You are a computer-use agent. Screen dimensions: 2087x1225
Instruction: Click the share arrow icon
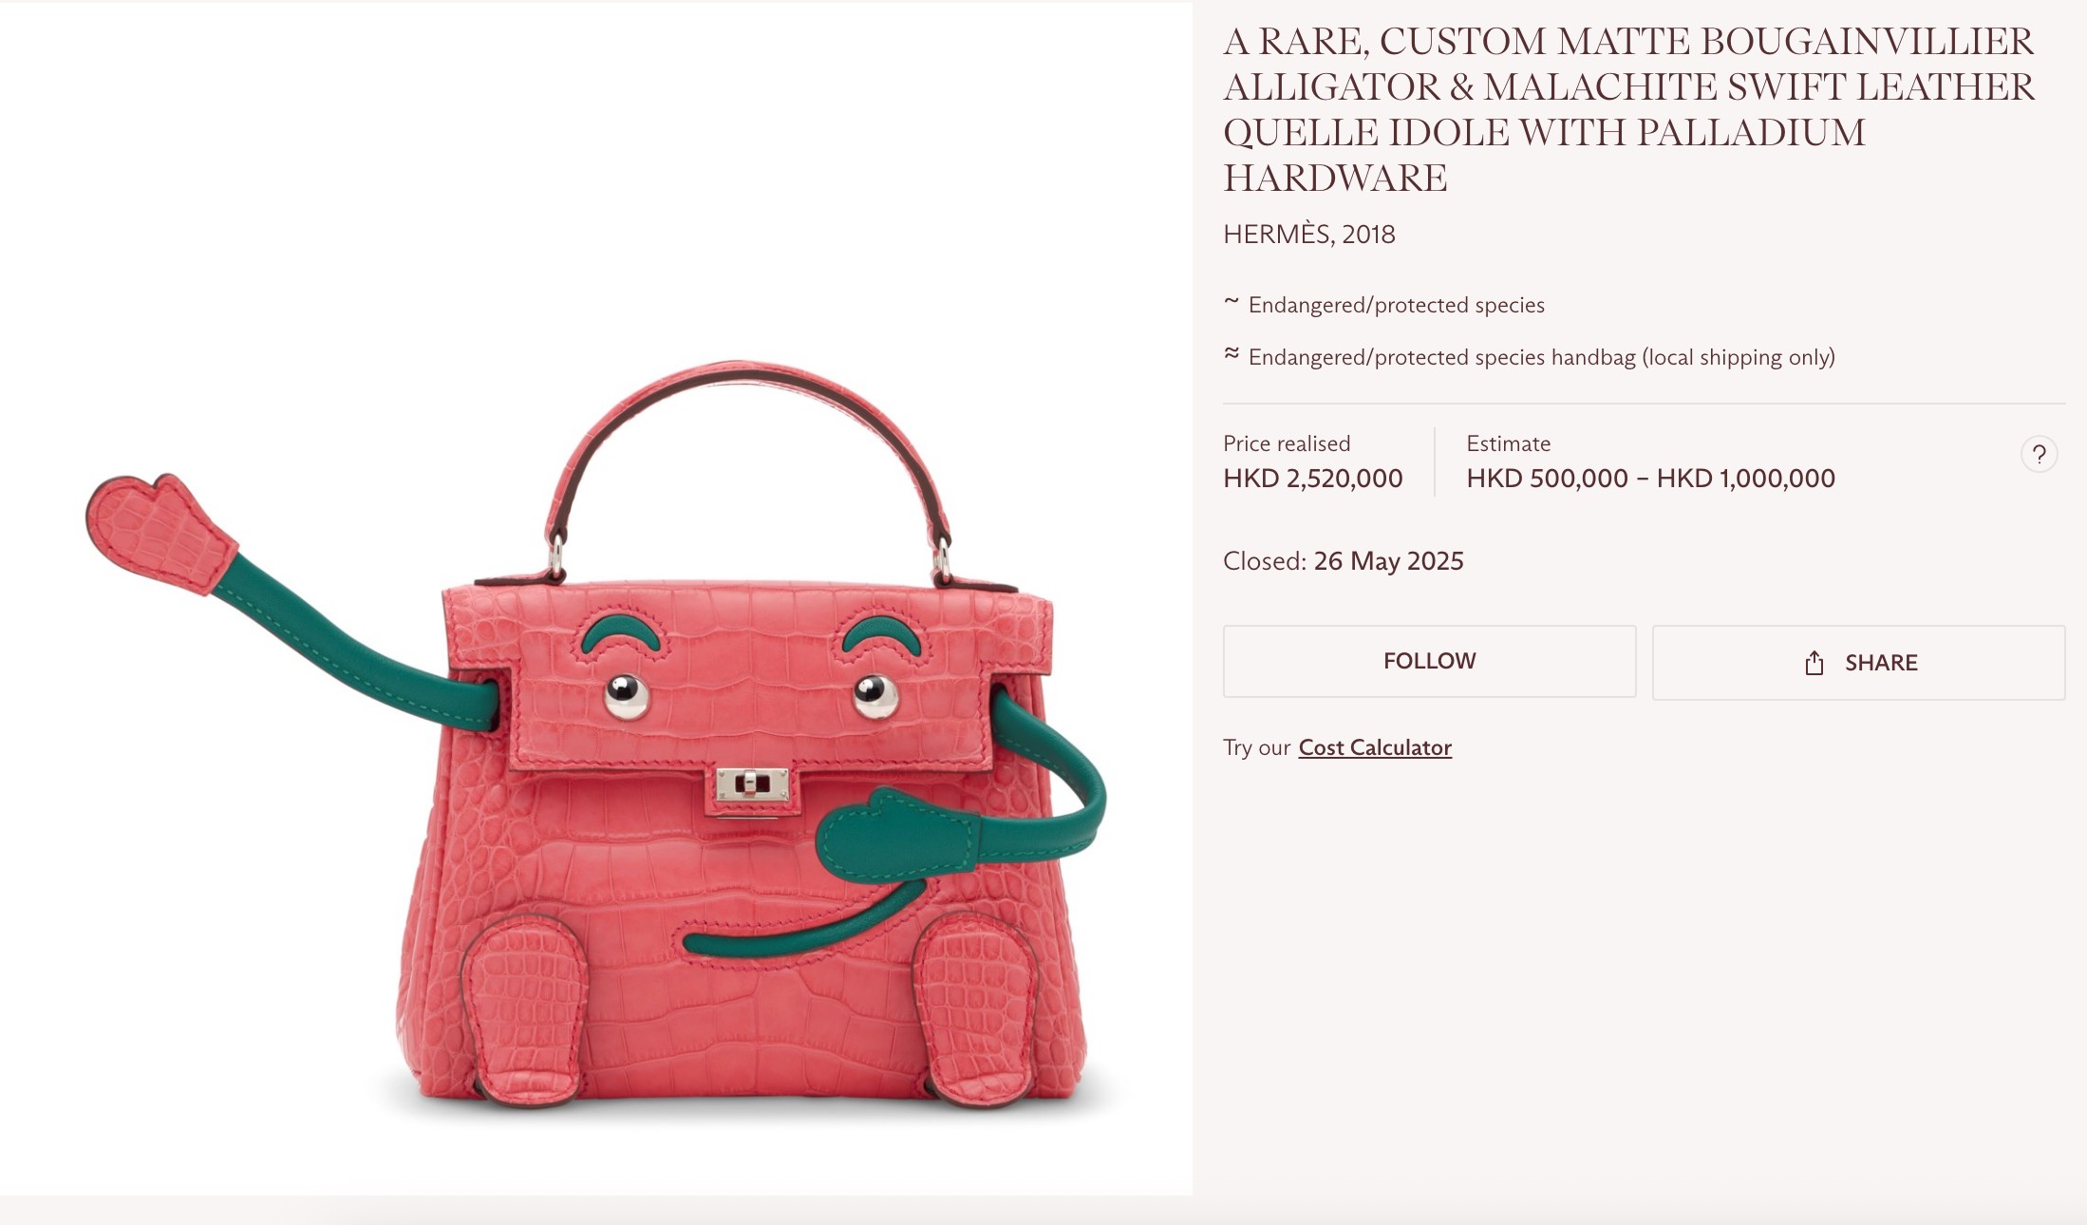pos(1814,663)
